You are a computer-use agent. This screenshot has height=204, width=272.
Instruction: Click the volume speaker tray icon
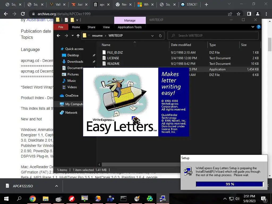(237, 199)
